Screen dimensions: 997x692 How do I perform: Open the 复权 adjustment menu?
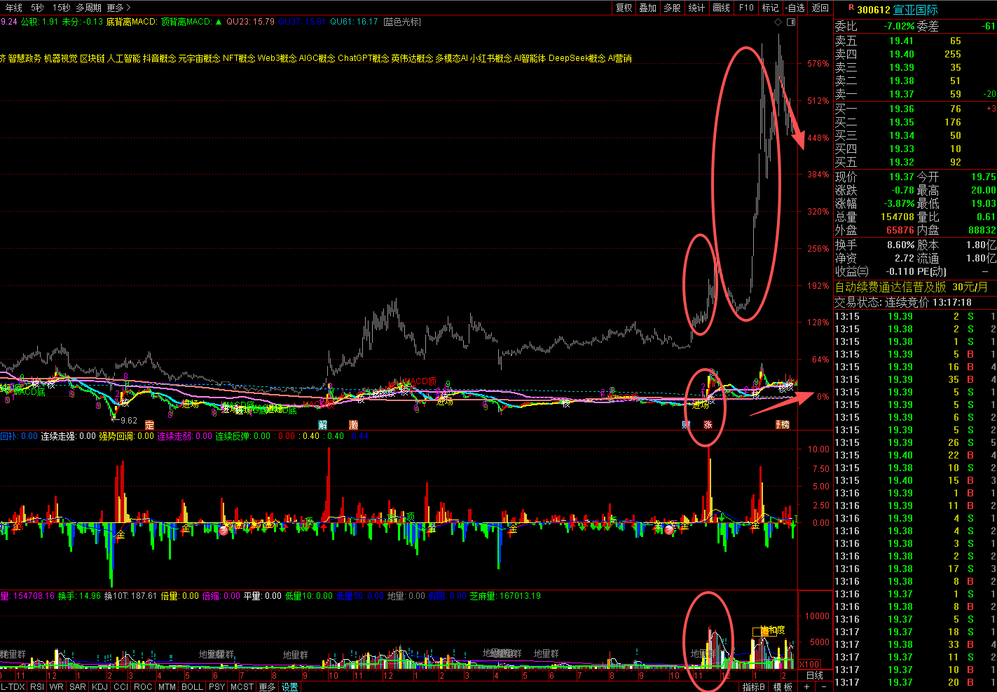tap(624, 8)
